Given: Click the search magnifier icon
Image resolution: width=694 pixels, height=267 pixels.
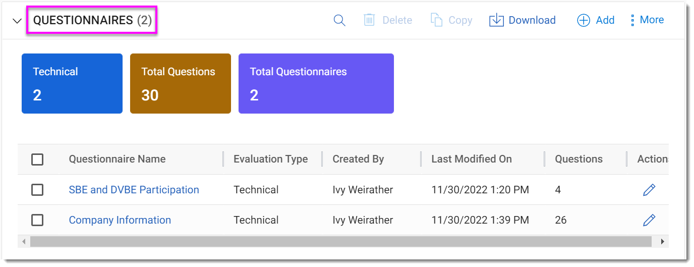Looking at the screenshot, I should [339, 20].
